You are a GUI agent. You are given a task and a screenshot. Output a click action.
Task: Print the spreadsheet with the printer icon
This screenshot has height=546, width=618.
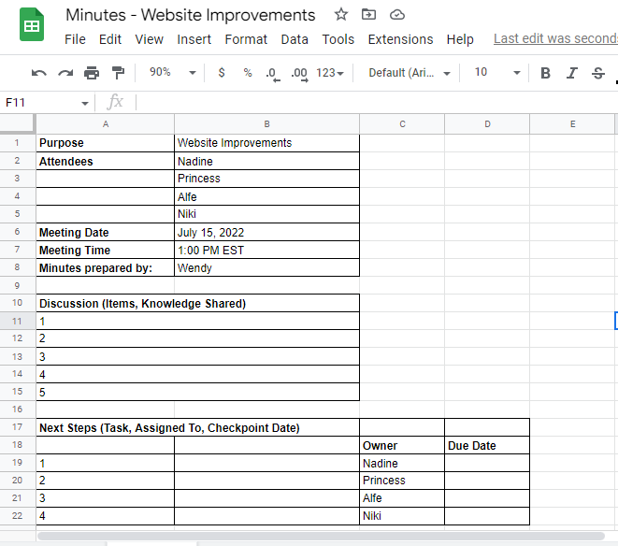[x=92, y=73]
